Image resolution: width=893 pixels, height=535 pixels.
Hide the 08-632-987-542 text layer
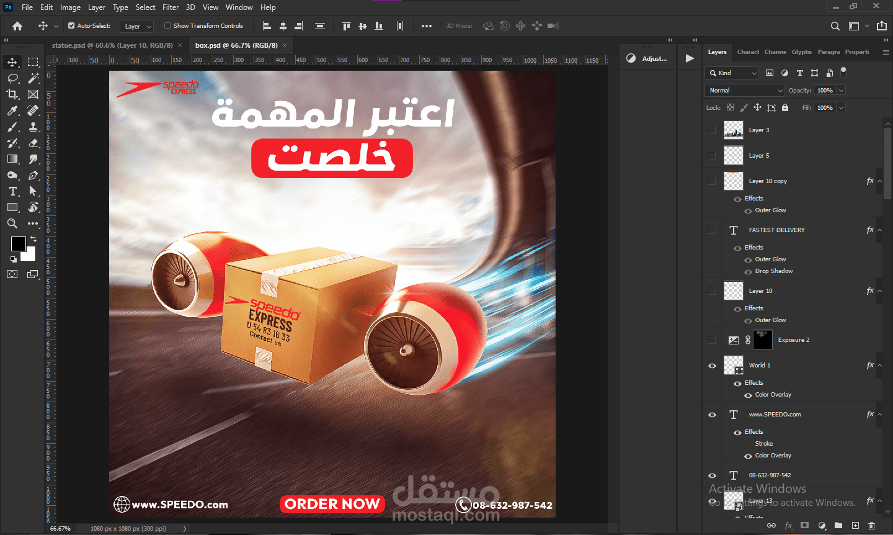[x=712, y=475]
